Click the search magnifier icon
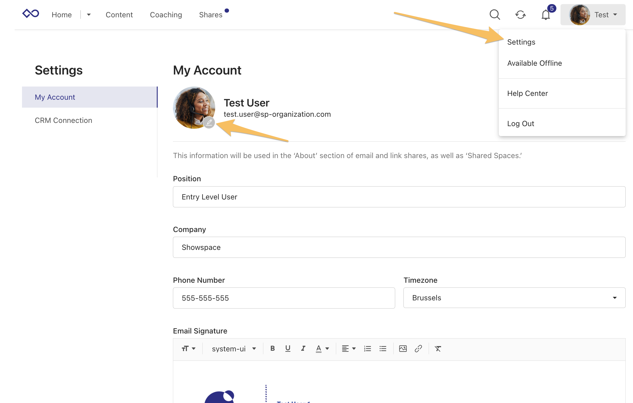 point(495,15)
